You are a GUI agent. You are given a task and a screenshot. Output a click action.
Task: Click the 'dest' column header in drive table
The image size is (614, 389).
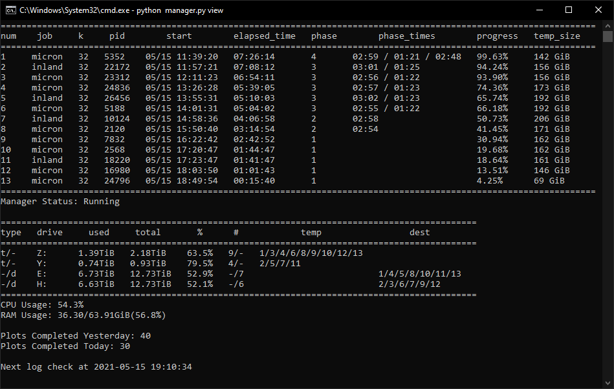419,233
